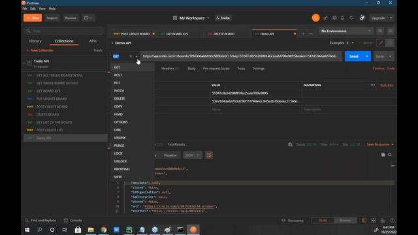Click the environment quick look eye icon
Viewport: 418px width, 235px height.
[380, 31]
